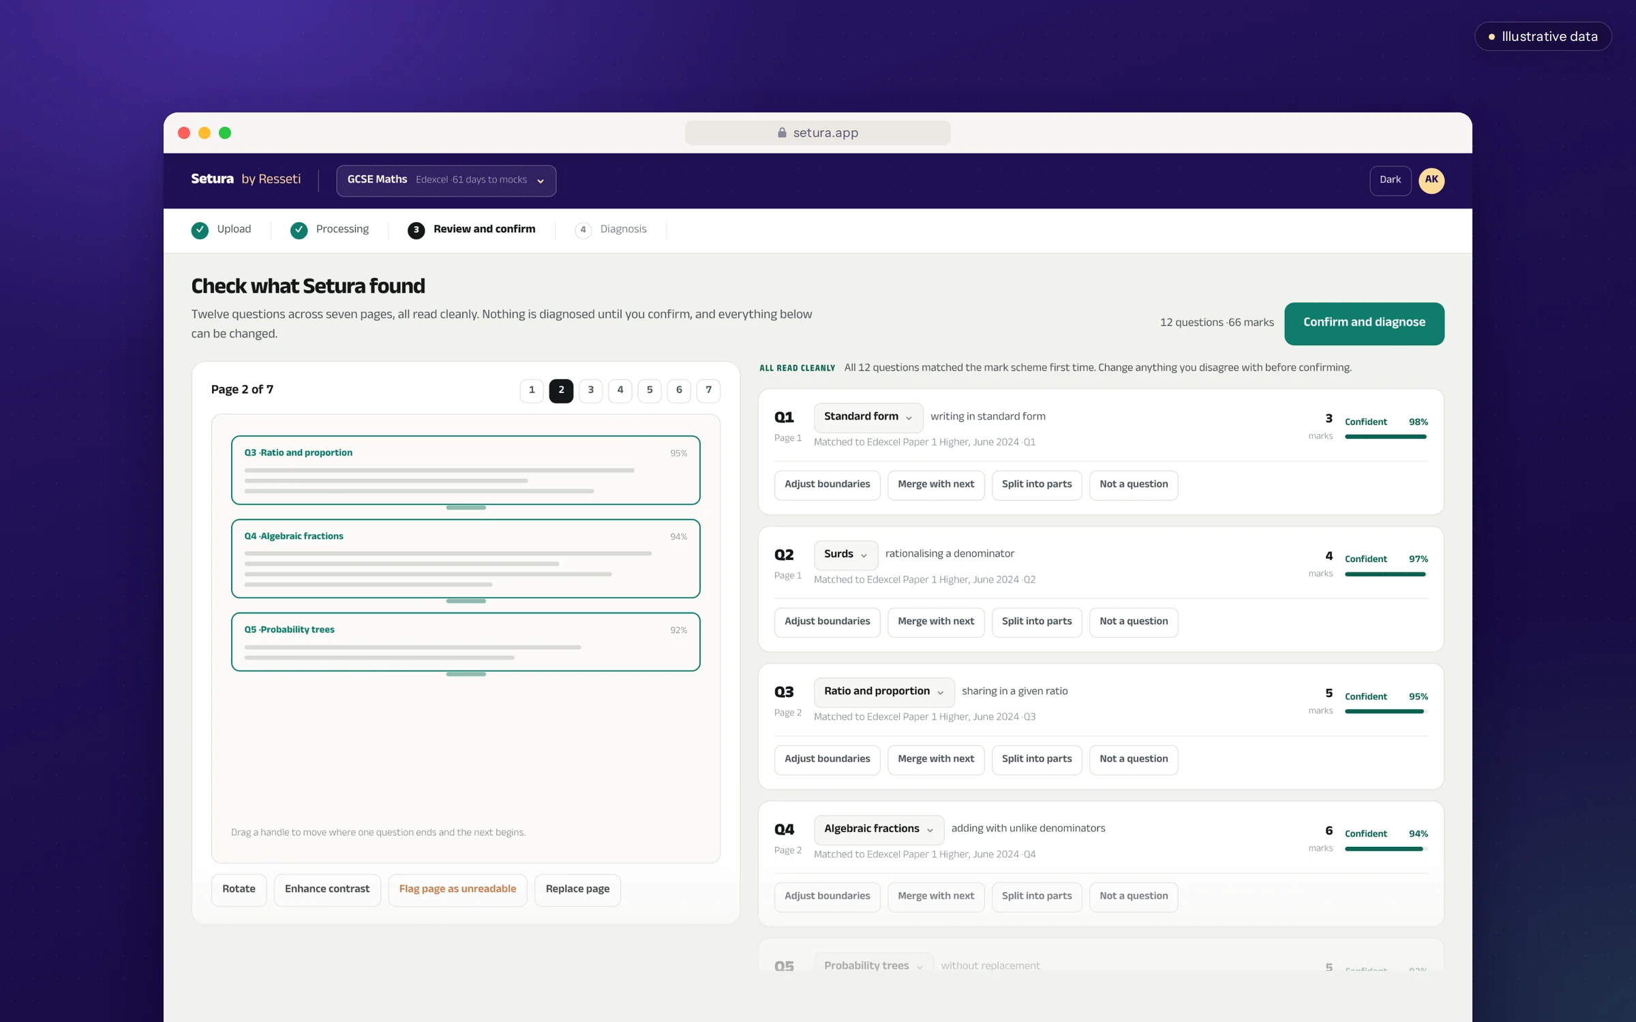Split Q1 into parts
Image resolution: width=1636 pixels, height=1022 pixels.
coord(1037,484)
